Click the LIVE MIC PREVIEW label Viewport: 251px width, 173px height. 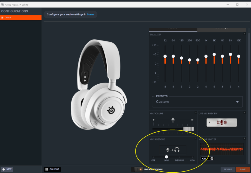tap(208, 113)
